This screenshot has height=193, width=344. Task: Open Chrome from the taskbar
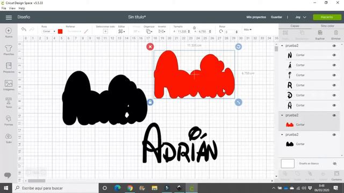[x=130, y=188]
